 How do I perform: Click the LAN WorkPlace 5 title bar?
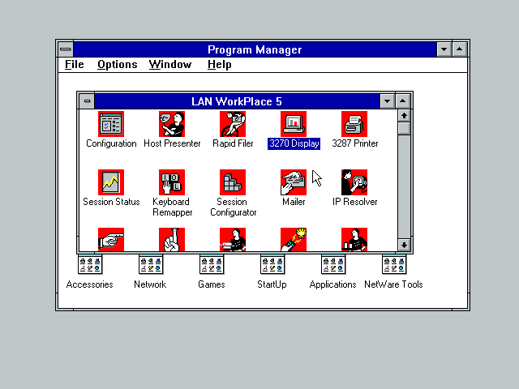click(237, 101)
